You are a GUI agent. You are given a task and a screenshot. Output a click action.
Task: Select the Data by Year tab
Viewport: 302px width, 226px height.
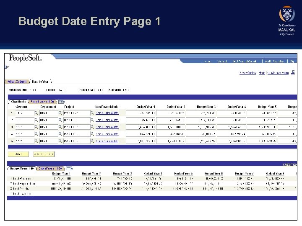[40, 82]
